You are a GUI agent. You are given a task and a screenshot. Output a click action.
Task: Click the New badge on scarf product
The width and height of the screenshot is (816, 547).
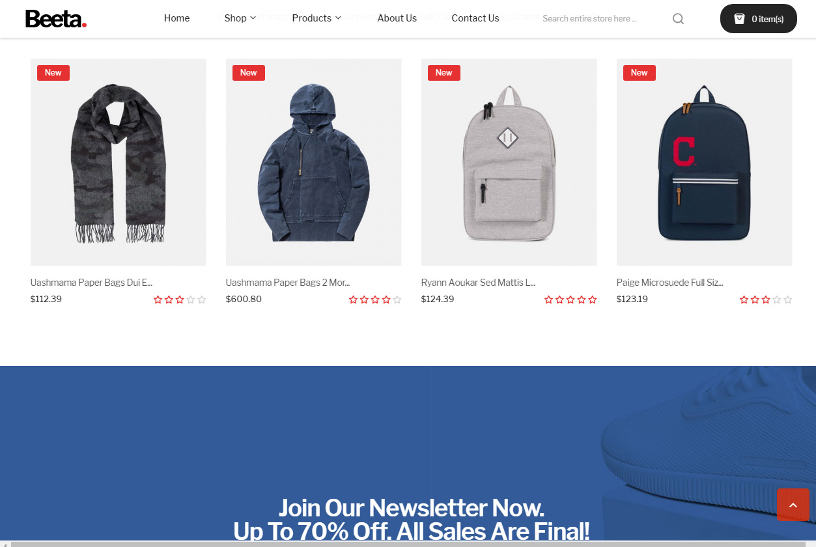53,73
